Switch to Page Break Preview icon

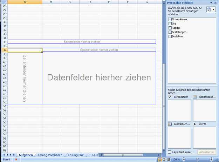point(169,160)
